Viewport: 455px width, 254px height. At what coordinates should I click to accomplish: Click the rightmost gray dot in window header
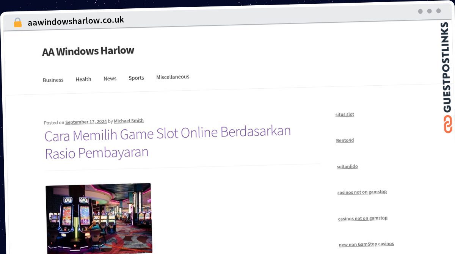point(438,11)
